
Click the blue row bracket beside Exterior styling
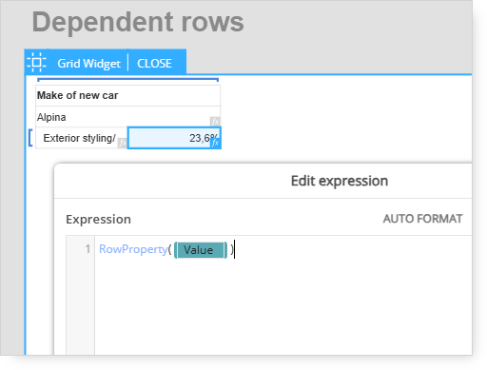coord(30,138)
